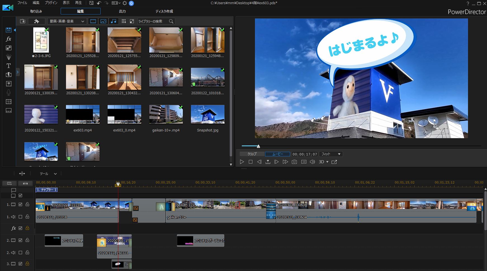
Task: Step to the next frame
Action: point(276,162)
